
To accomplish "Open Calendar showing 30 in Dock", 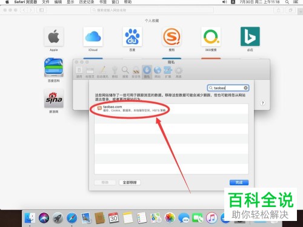I will [114, 218].
